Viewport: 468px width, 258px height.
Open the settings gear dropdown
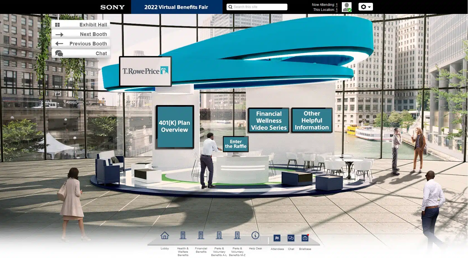(365, 7)
